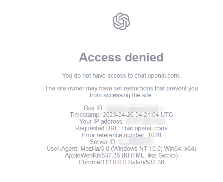The image size is (223, 182).
Task: Click the blurred IP address value
Action: [146, 121]
